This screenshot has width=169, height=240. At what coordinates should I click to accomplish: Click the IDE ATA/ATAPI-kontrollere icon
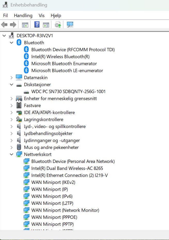(19, 113)
